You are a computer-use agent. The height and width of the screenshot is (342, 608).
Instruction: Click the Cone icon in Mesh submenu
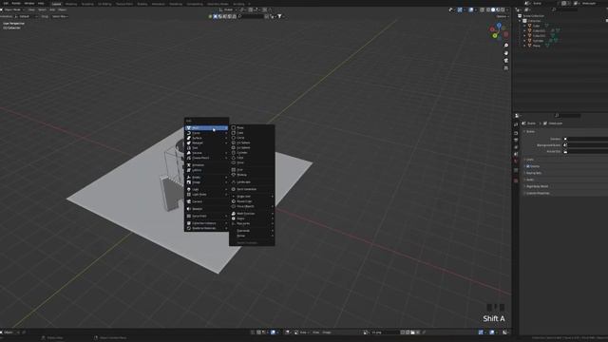[234, 158]
